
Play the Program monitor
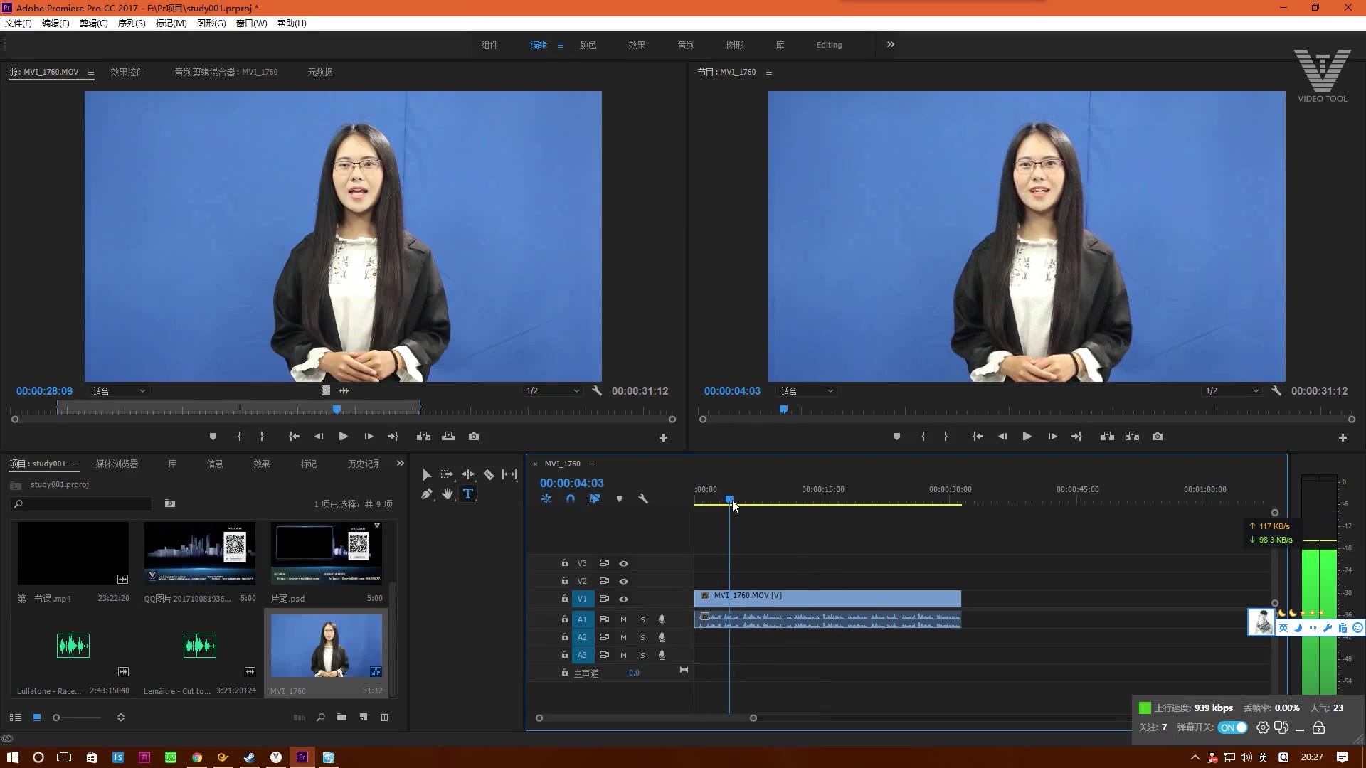[1027, 437]
